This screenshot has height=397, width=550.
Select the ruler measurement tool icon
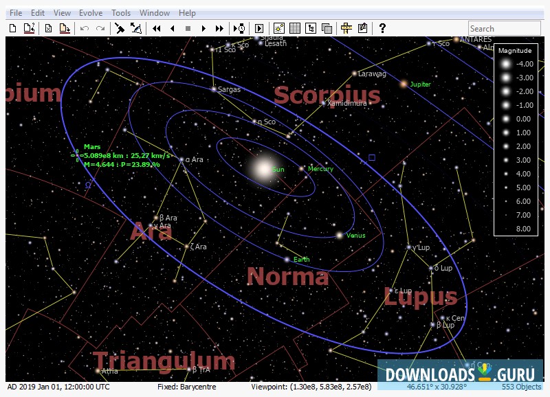pyautogui.click(x=346, y=28)
